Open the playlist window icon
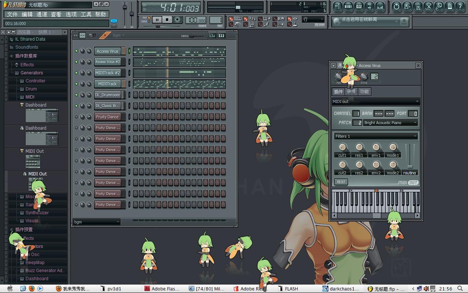The height and width of the screenshot is (293, 468). tap(337, 6)
